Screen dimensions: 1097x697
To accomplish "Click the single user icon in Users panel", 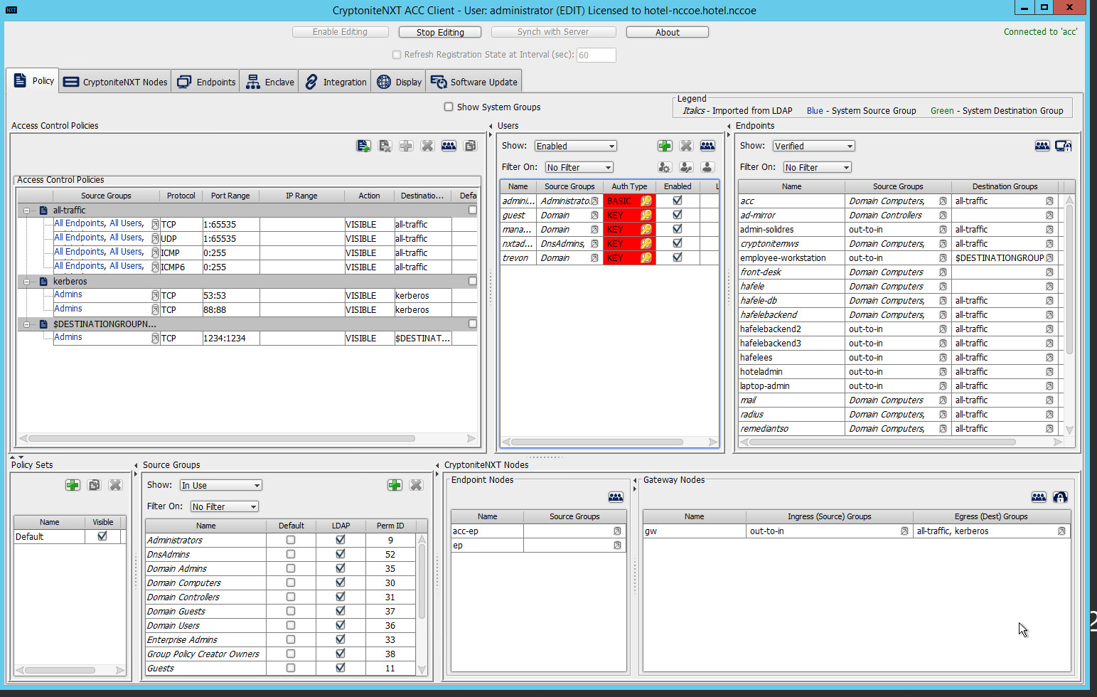I will pos(707,167).
